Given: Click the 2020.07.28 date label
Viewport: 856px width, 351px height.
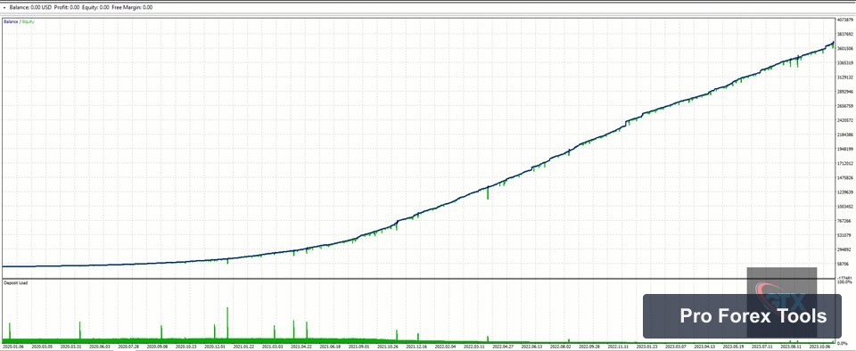Looking at the screenshot, I should pyautogui.click(x=128, y=347).
